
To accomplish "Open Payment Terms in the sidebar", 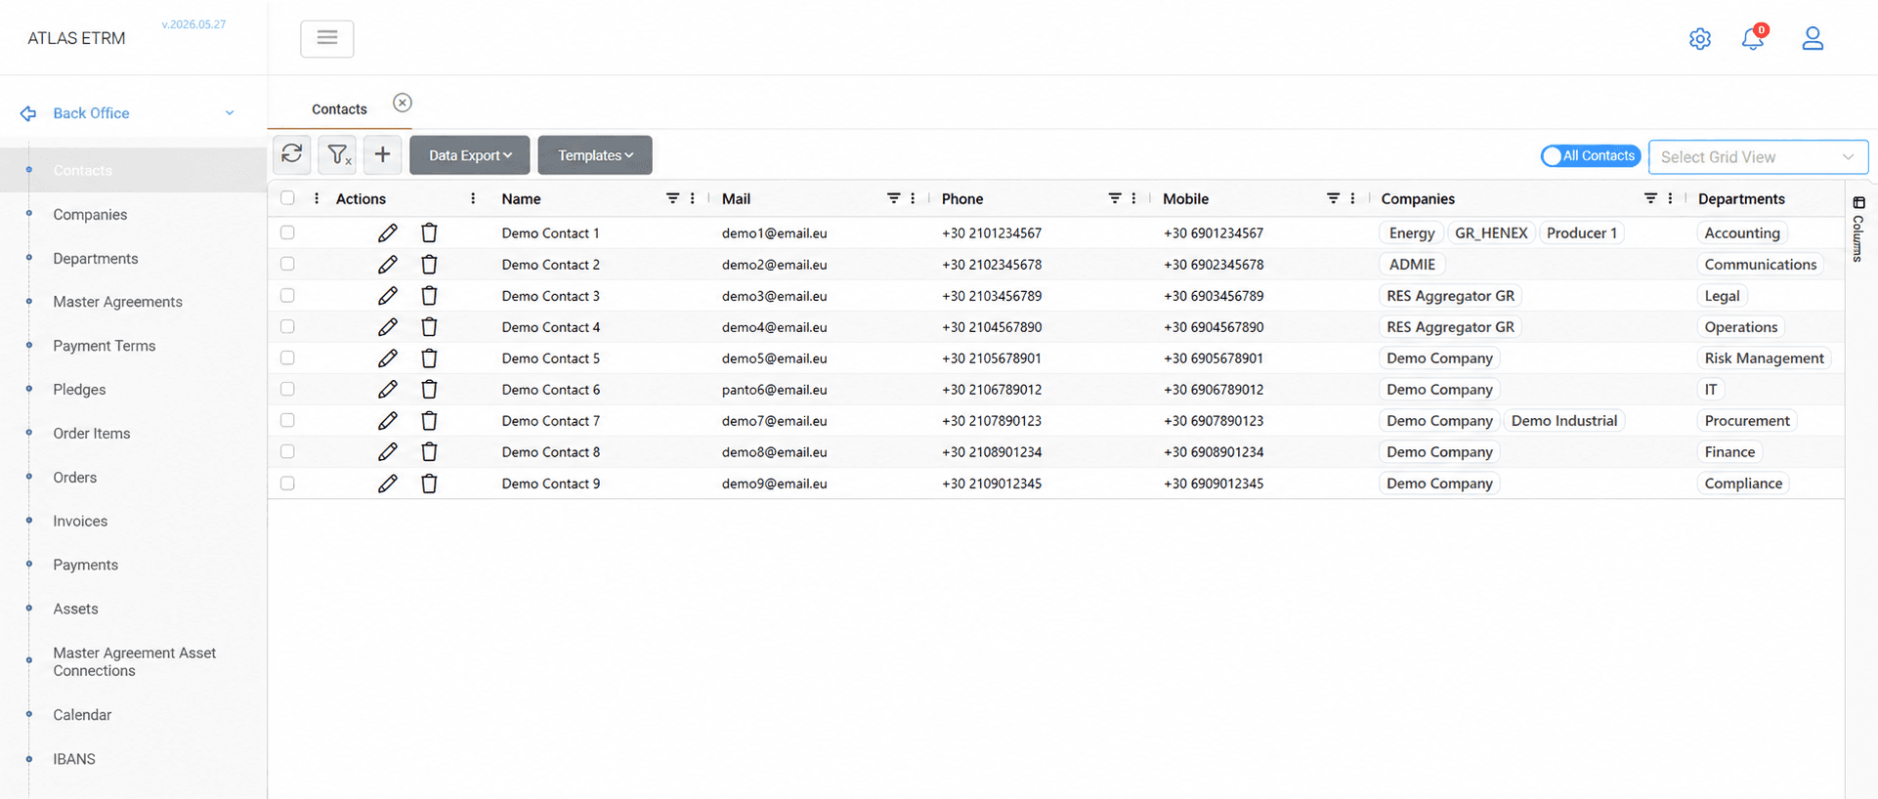I will coord(105,346).
